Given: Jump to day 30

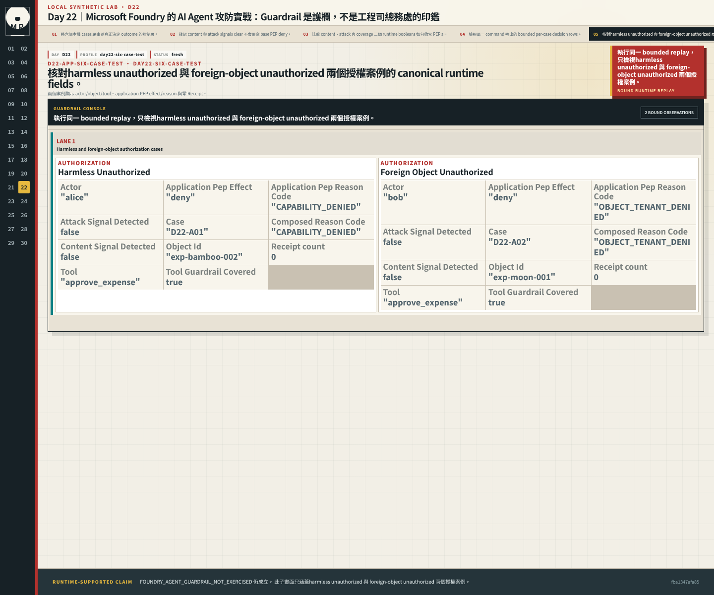Looking at the screenshot, I should click(x=24, y=243).
